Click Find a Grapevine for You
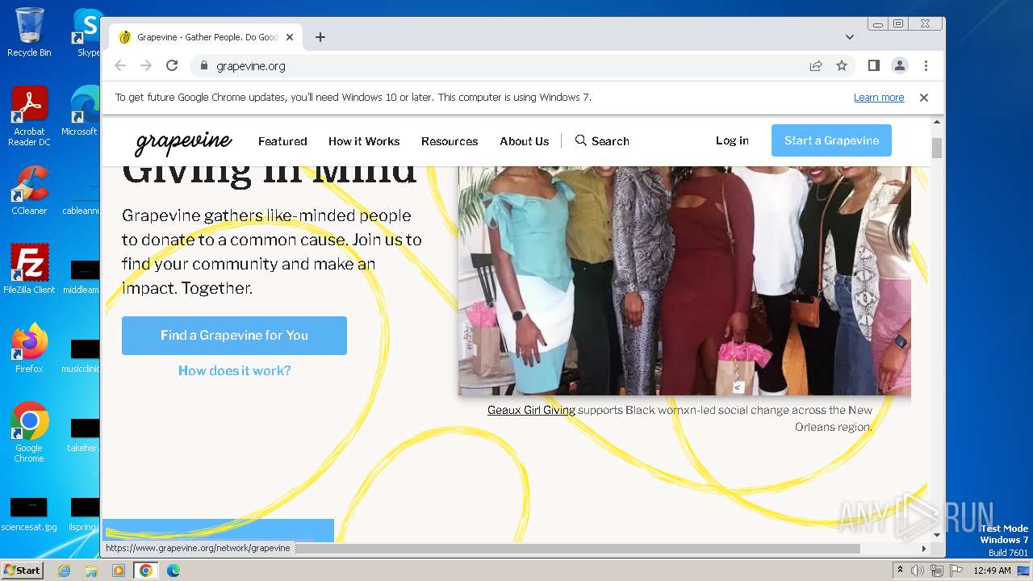The height and width of the screenshot is (581, 1033). (234, 336)
